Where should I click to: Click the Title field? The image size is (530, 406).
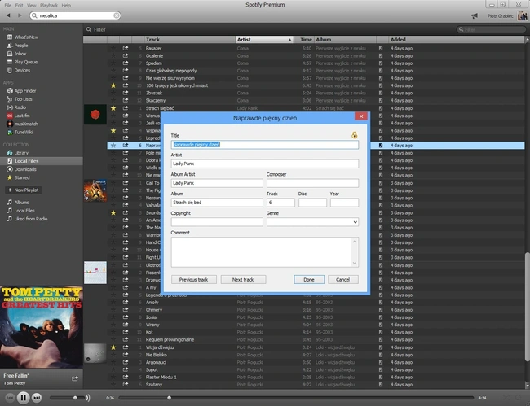[265, 145]
